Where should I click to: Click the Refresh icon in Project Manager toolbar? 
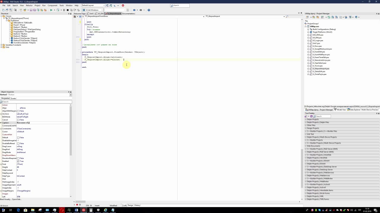point(329,17)
